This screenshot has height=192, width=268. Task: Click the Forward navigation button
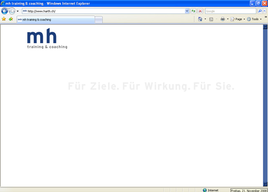[x=12, y=11]
